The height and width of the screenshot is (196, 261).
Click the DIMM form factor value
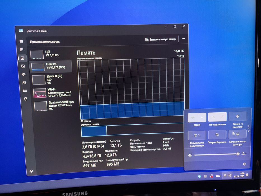point(166,145)
